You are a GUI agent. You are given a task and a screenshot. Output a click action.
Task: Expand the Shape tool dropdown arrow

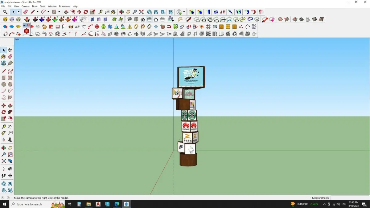coord(59,12)
